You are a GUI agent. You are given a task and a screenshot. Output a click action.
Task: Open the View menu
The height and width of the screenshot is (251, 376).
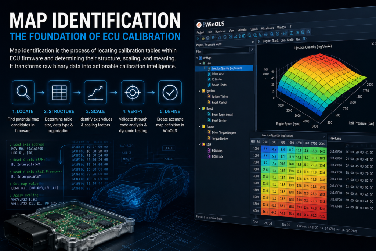[x=231, y=31]
